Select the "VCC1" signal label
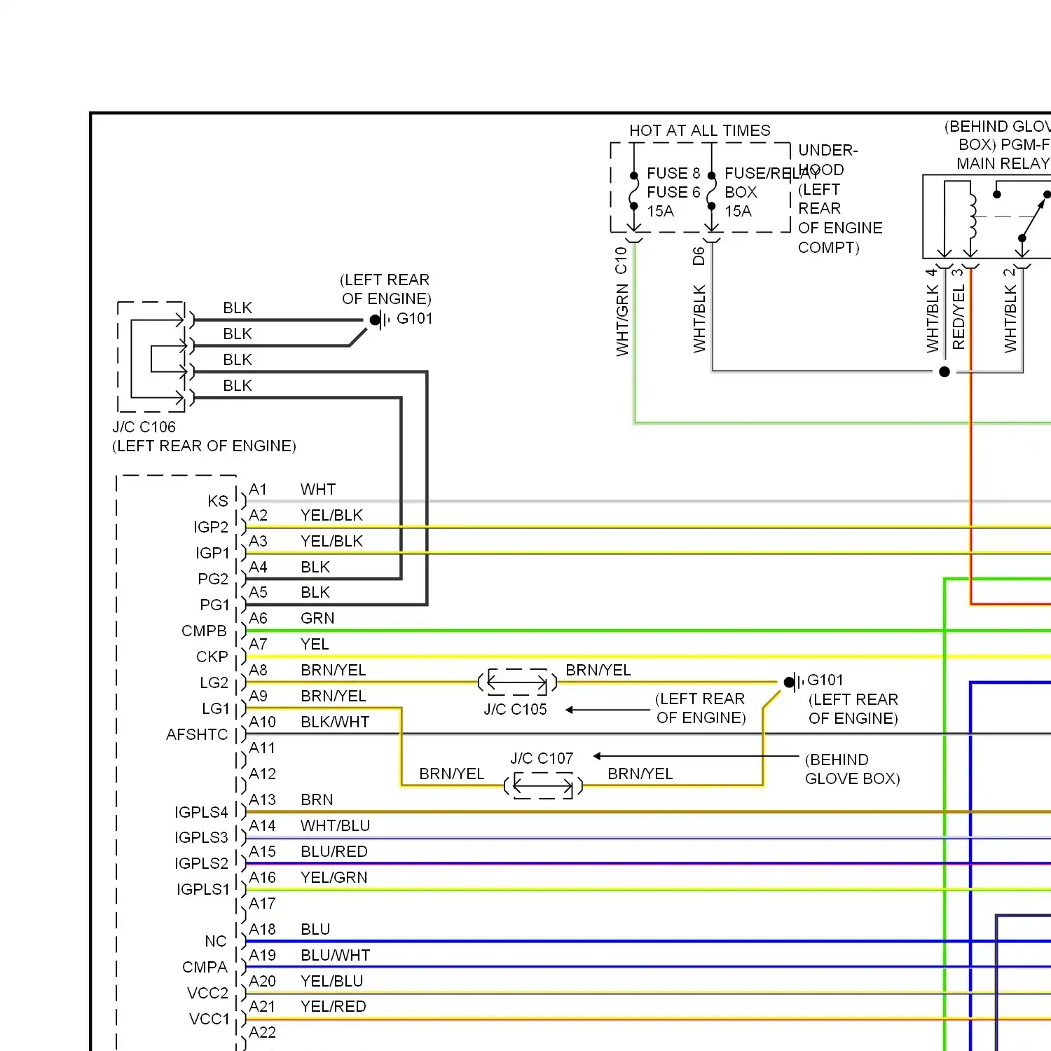 coord(209,1019)
